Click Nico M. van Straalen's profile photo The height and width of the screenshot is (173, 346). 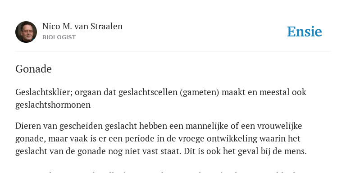26,32
